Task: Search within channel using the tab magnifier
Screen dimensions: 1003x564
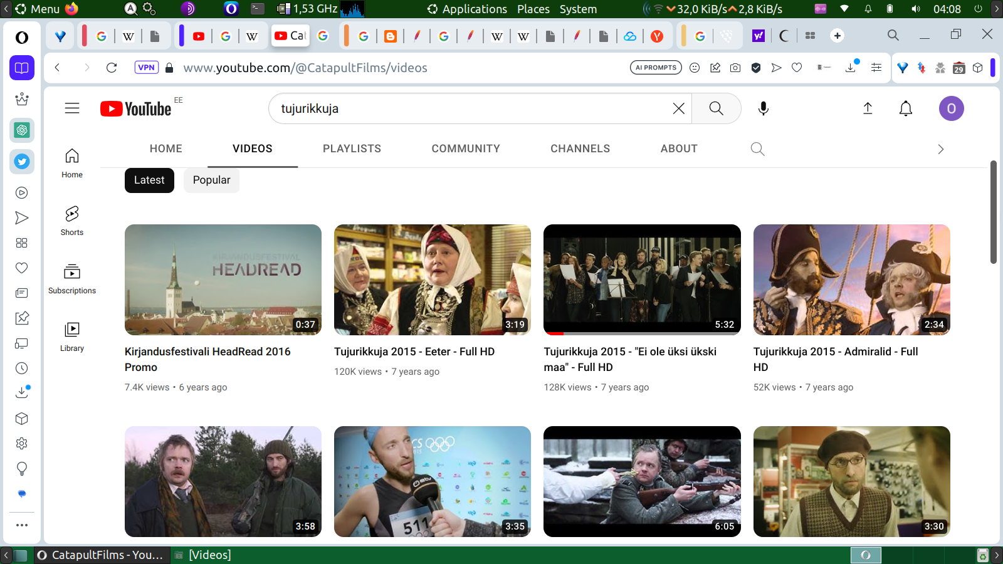Action: click(757, 149)
